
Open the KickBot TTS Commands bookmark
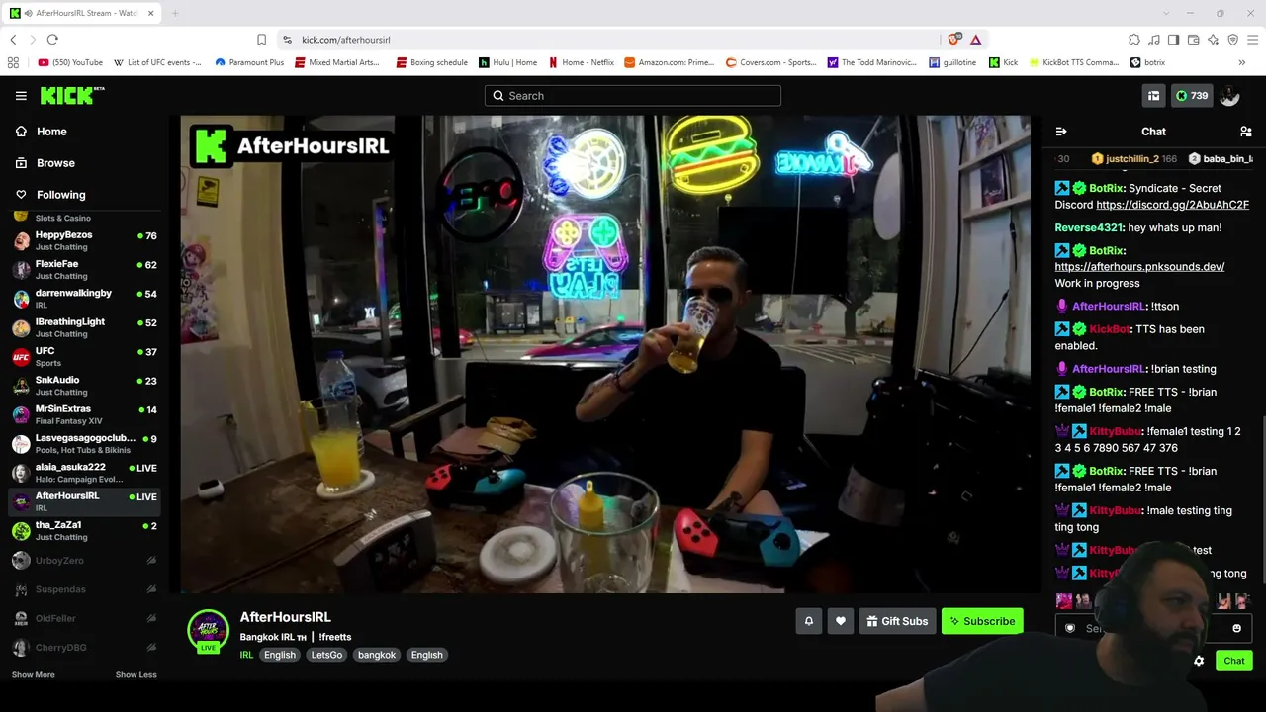(x=1074, y=62)
